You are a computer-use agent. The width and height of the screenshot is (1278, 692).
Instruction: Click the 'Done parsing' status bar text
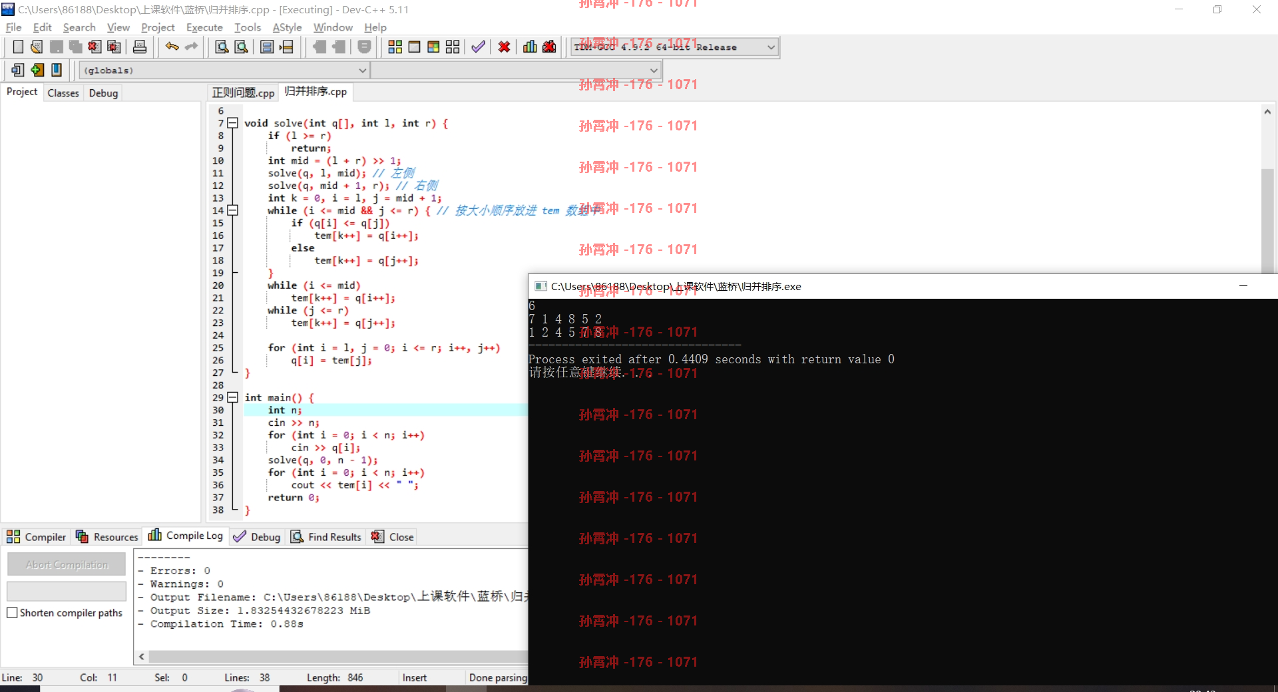[498, 677]
